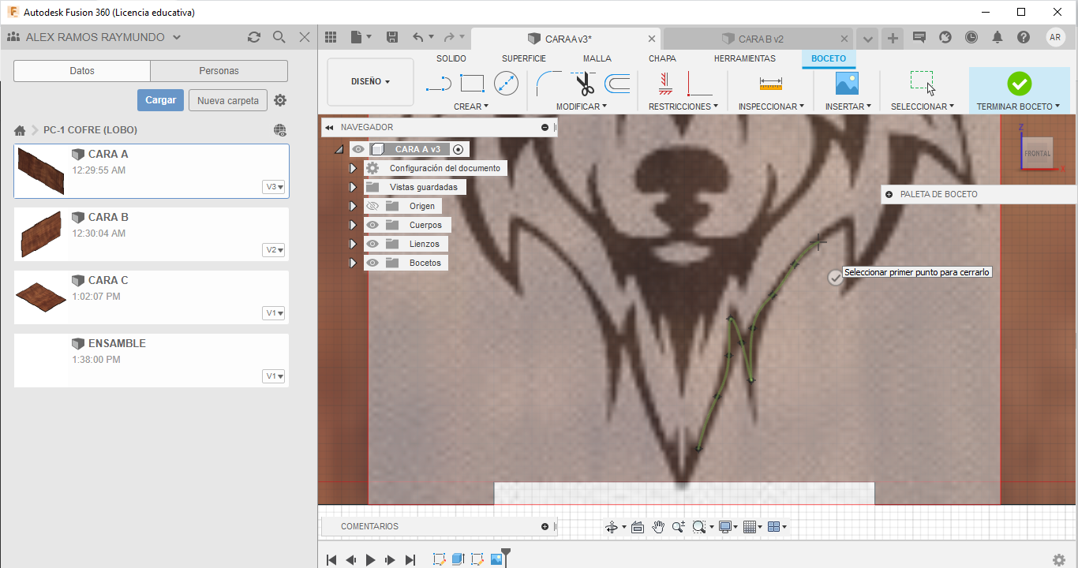Switch to the HERRAMIENTAS ribbon tab

point(745,58)
